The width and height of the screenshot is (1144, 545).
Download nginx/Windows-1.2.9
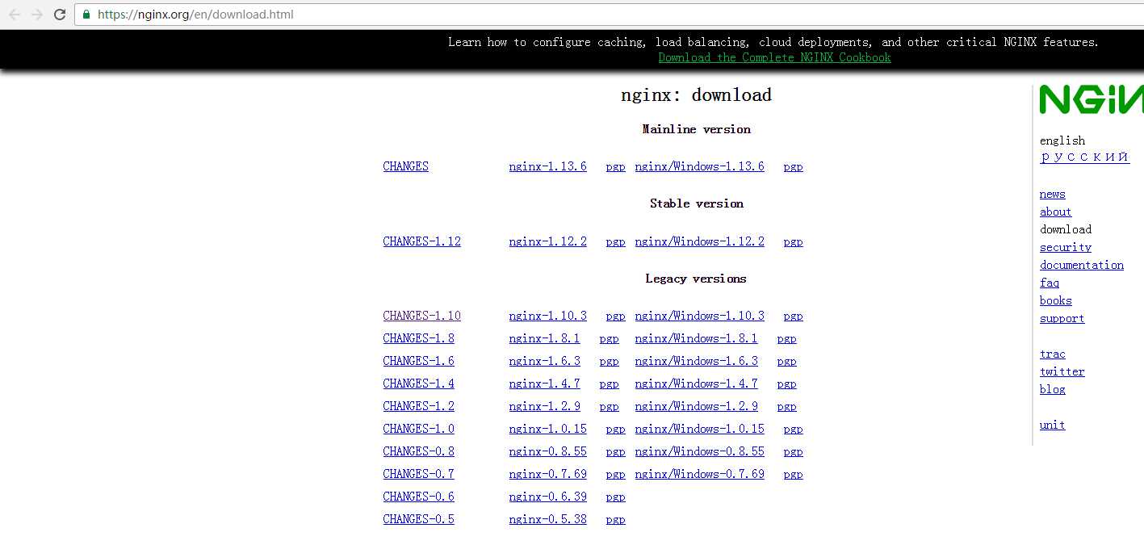696,406
